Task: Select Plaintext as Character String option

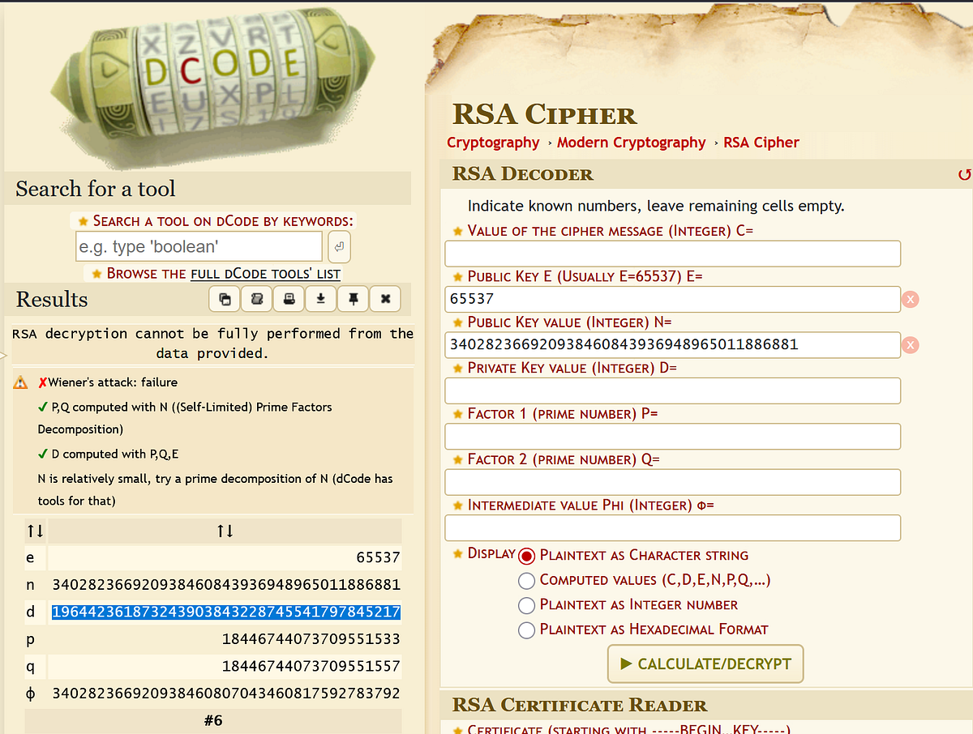Action: [527, 556]
